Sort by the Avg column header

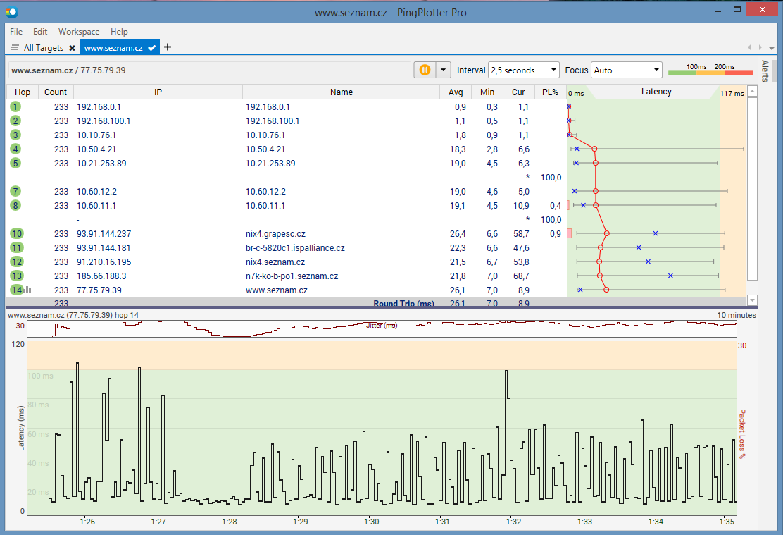click(x=456, y=92)
